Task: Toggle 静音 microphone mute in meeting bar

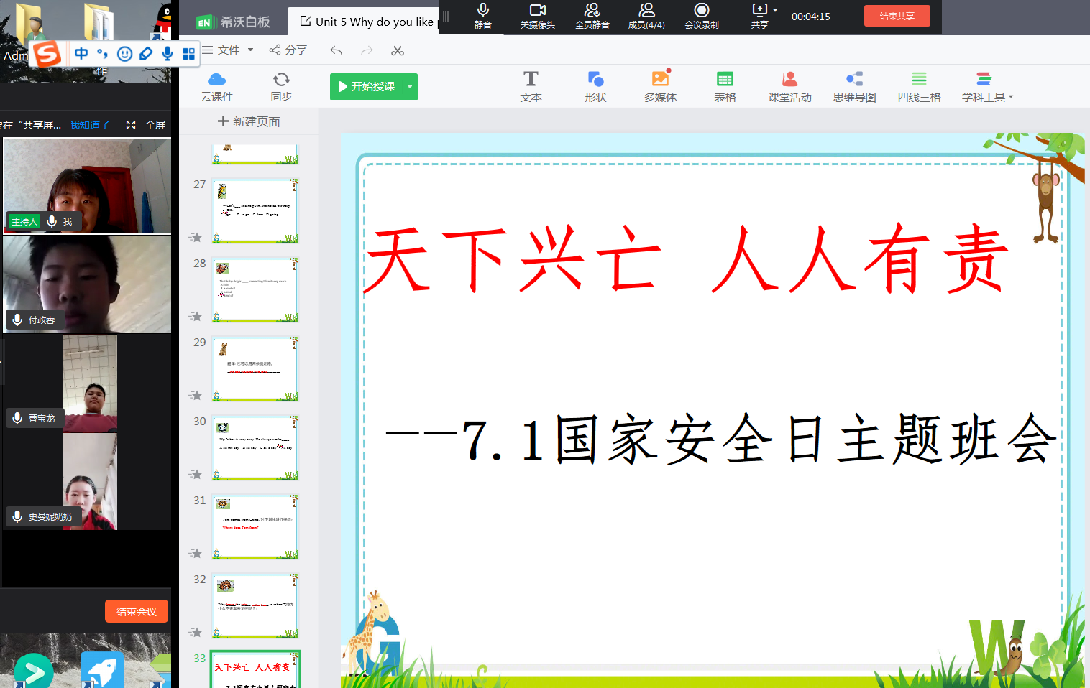Action: (x=483, y=15)
